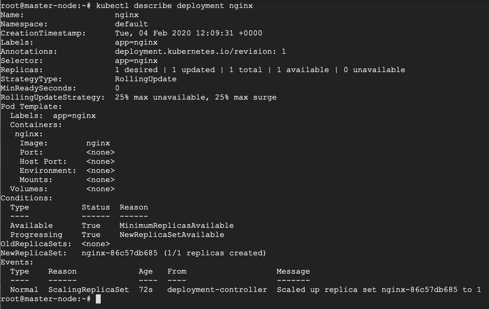Screen dimensions: 489x309
Task: Click the '72s' event age value
Action: coord(146,290)
